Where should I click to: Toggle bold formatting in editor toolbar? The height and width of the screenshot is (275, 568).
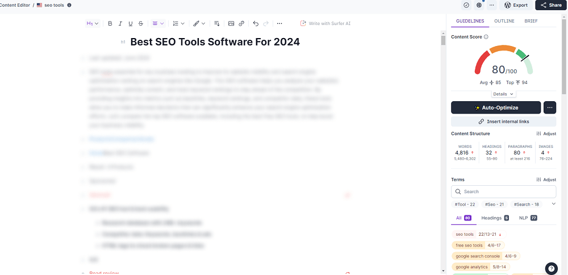click(110, 23)
